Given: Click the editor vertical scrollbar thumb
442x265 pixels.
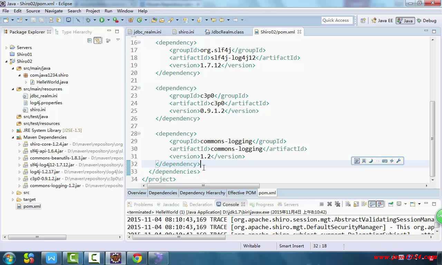Looking at the screenshot, I should [433, 139].
